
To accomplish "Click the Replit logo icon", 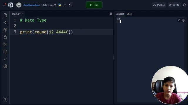I will coord(11,5).
